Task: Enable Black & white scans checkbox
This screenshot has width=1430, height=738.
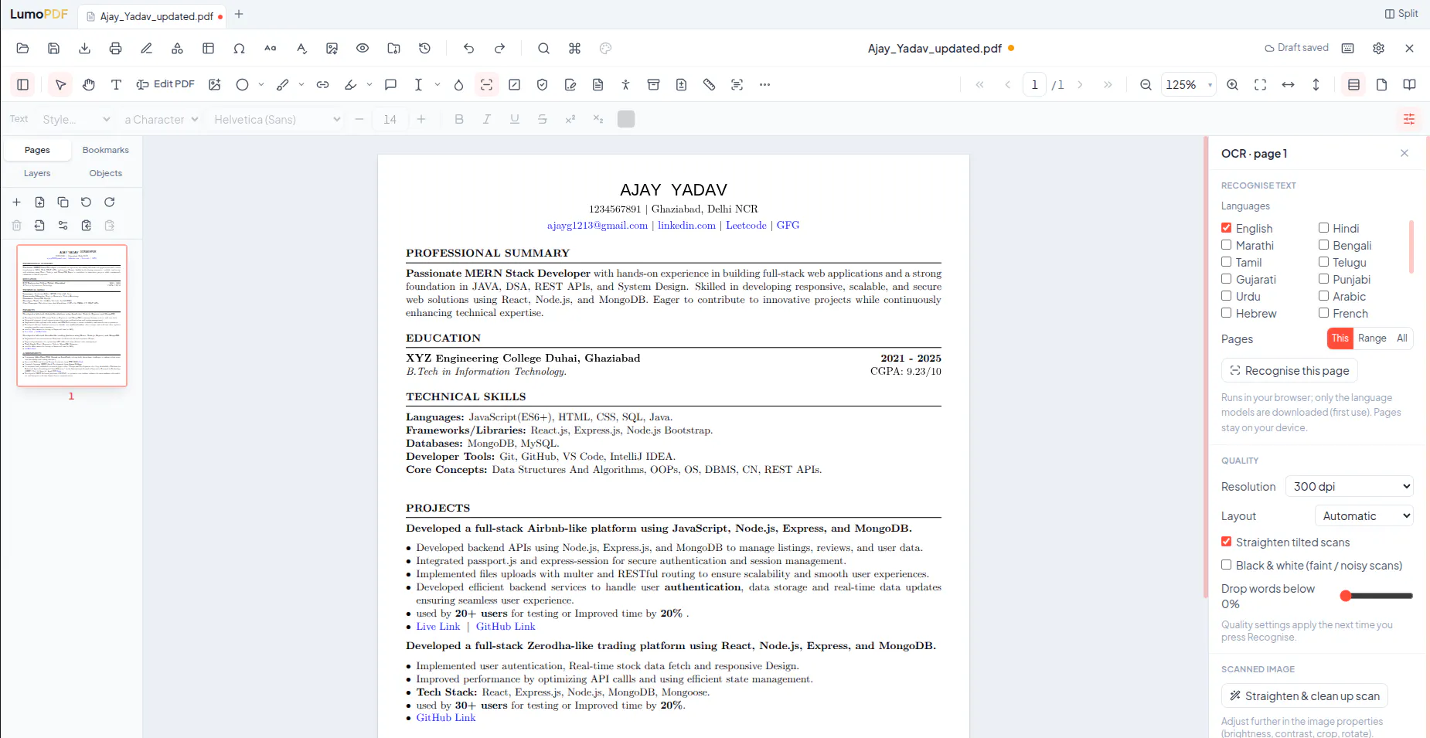Action: 1227,565
